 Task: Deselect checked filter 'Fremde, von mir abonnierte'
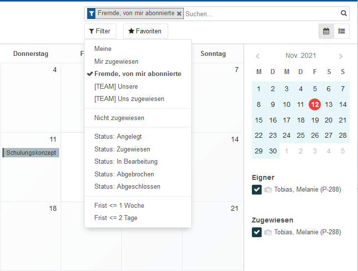click(137, 74)
